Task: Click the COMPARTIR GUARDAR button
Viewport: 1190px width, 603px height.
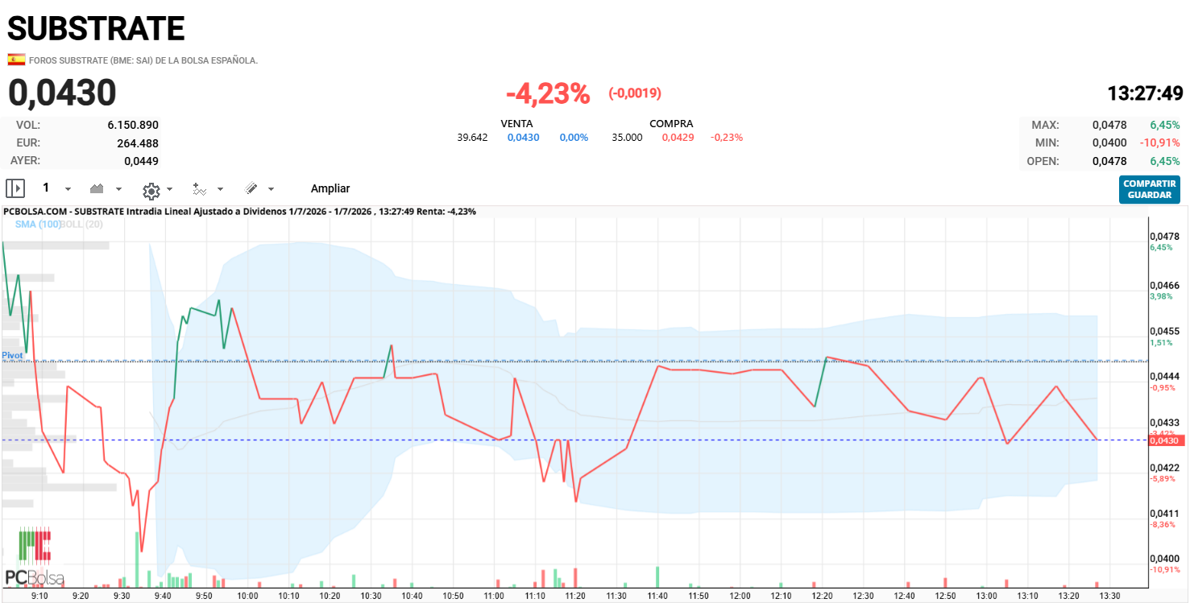Action: coord(1150,189)
